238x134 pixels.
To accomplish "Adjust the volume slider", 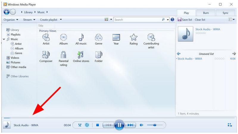I will (x=155, y=125).
